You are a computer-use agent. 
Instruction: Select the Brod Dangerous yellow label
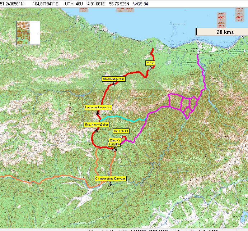tap(113, 78)
